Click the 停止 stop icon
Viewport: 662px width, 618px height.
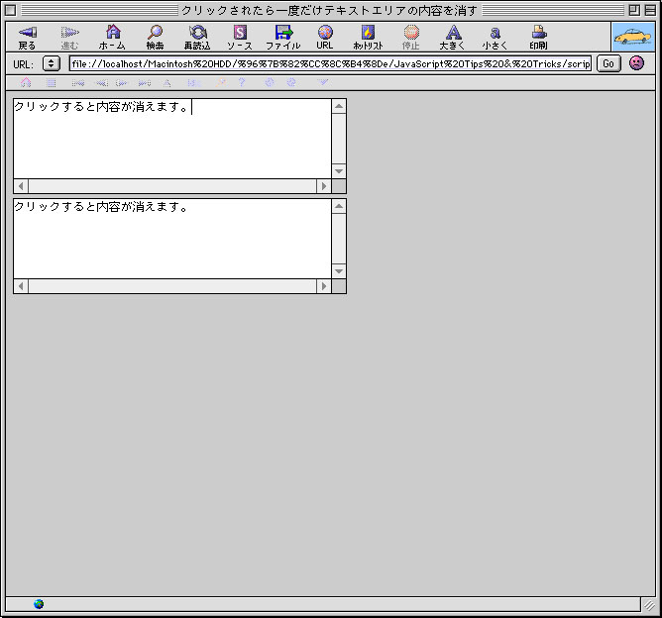[x=411, y=37]
